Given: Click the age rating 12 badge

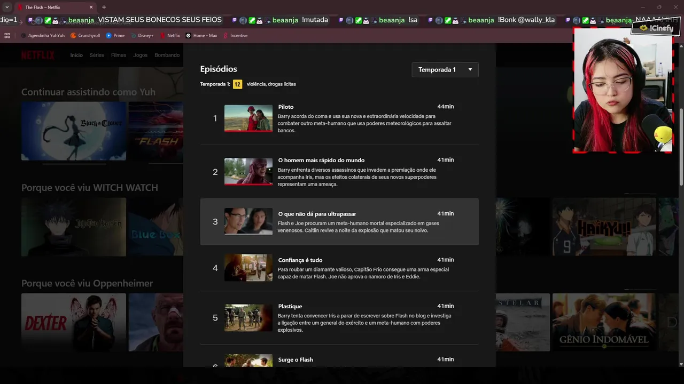Looking at the screenshot, I should pos(237,84).
